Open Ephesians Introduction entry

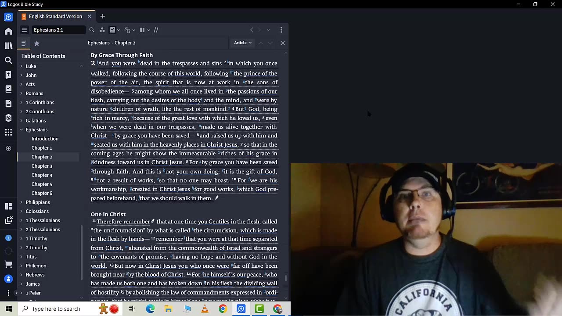(45, 139)
